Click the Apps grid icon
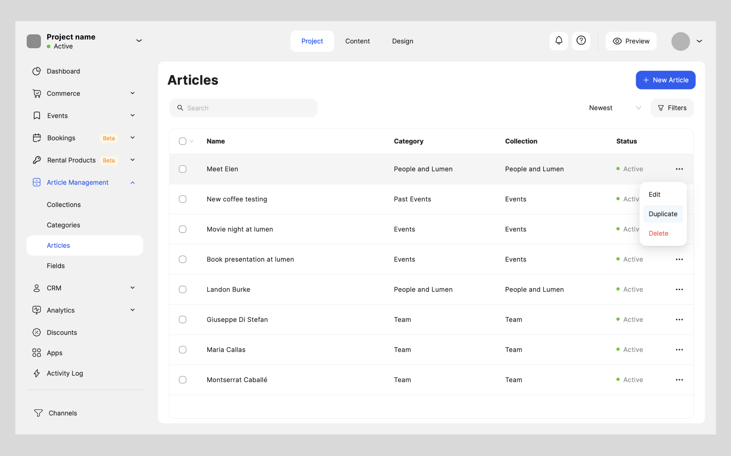731x456 pixels. click(x=37, y=353)
